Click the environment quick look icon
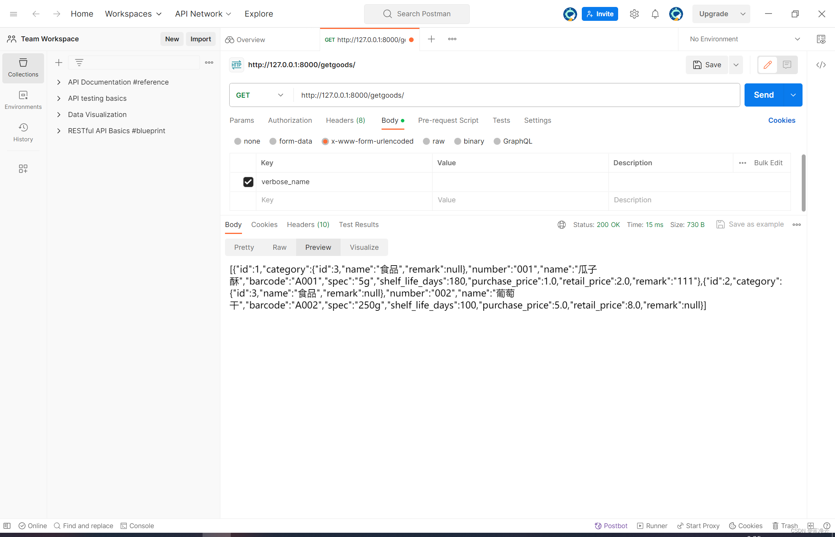This screenshot has height=537, width=835. coord(821,39)
